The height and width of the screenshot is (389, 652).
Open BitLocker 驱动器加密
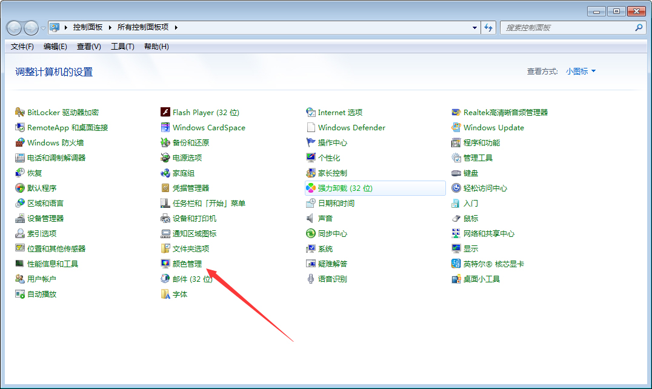[62, 112]
